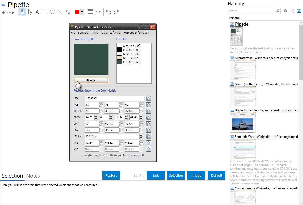303x205 pixels.
Task: Activate the hand pan tool
Action: point(22,12)
